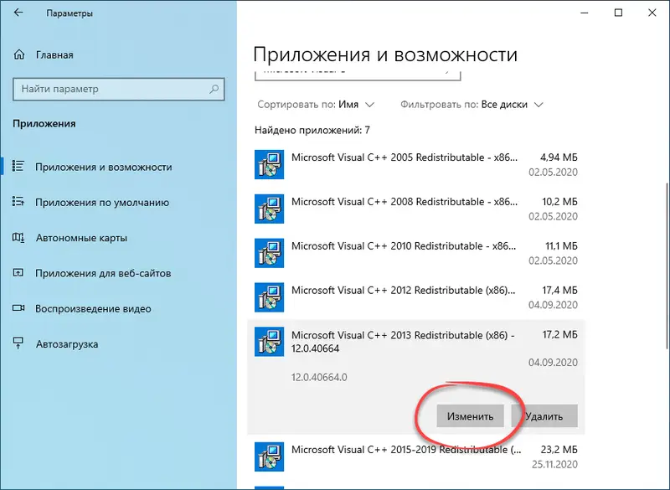Click the Изменить button
Screen dimensions: 670x490
pos(470,416)
